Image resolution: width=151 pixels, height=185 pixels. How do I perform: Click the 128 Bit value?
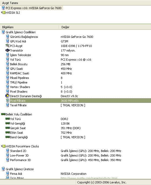[x=65, y=124]
